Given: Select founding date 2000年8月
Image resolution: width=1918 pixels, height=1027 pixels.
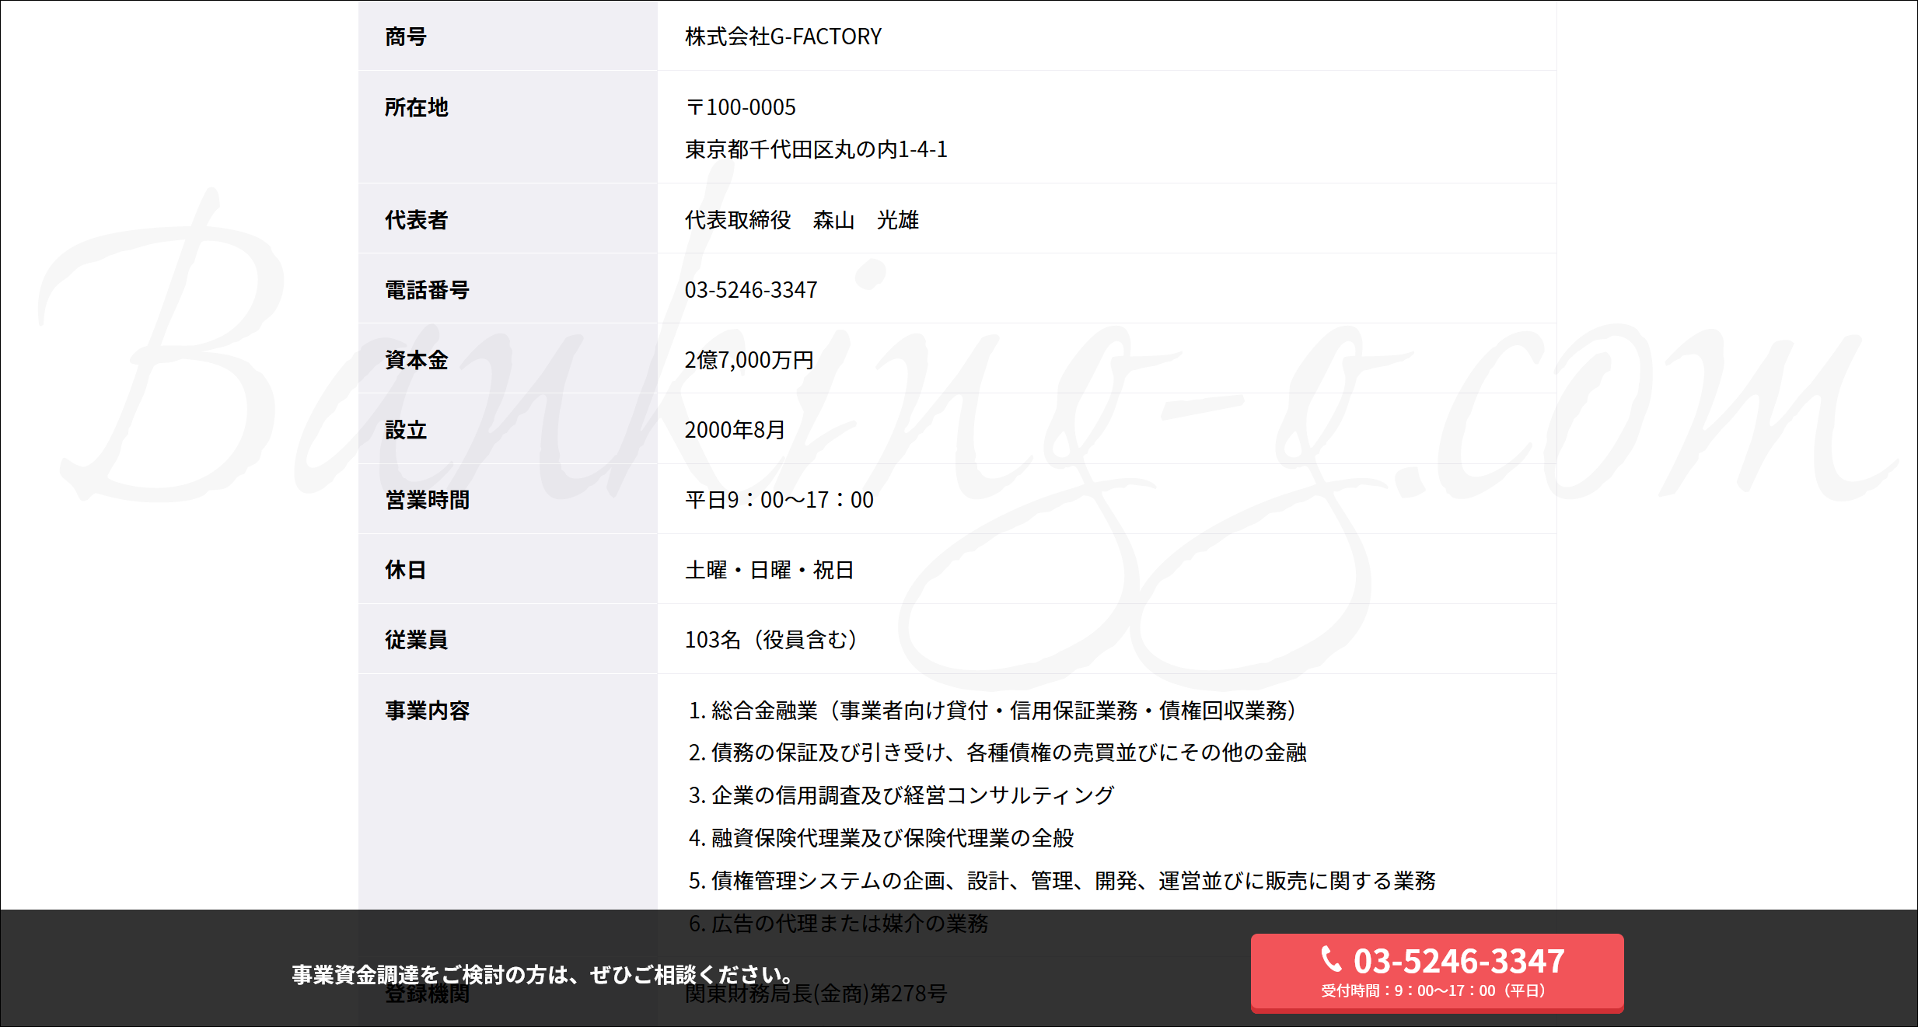Looking at the screenshot, I should tap(735, 430).
